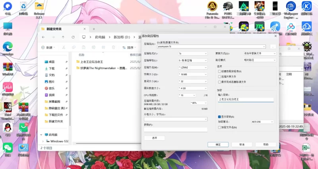Click the Delete trash icon in Explorer toolbar
This screenshot has height=169, width=318.
[113, 47]
